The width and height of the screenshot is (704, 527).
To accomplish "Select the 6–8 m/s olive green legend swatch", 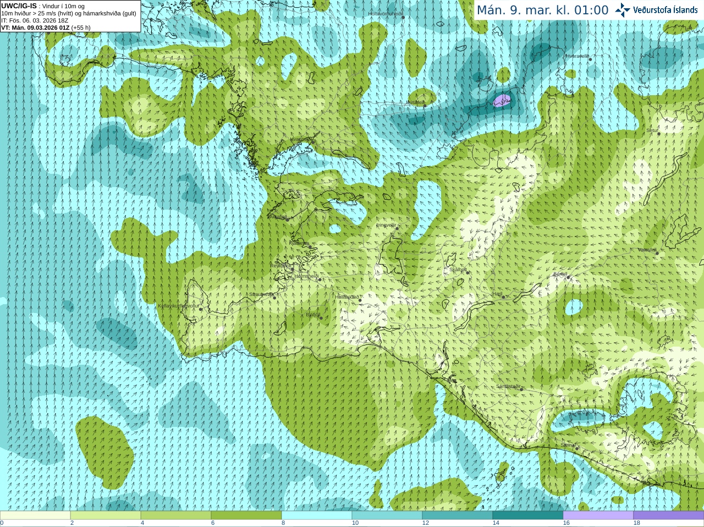I will (246, 515).
